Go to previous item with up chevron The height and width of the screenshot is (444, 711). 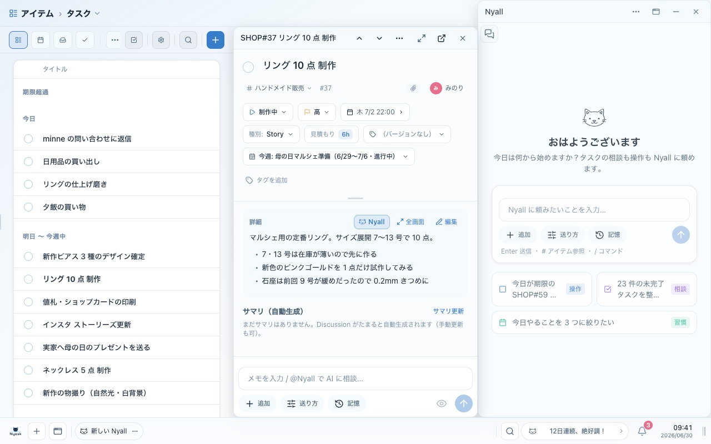pyautogui.click(x=359, y=38)
